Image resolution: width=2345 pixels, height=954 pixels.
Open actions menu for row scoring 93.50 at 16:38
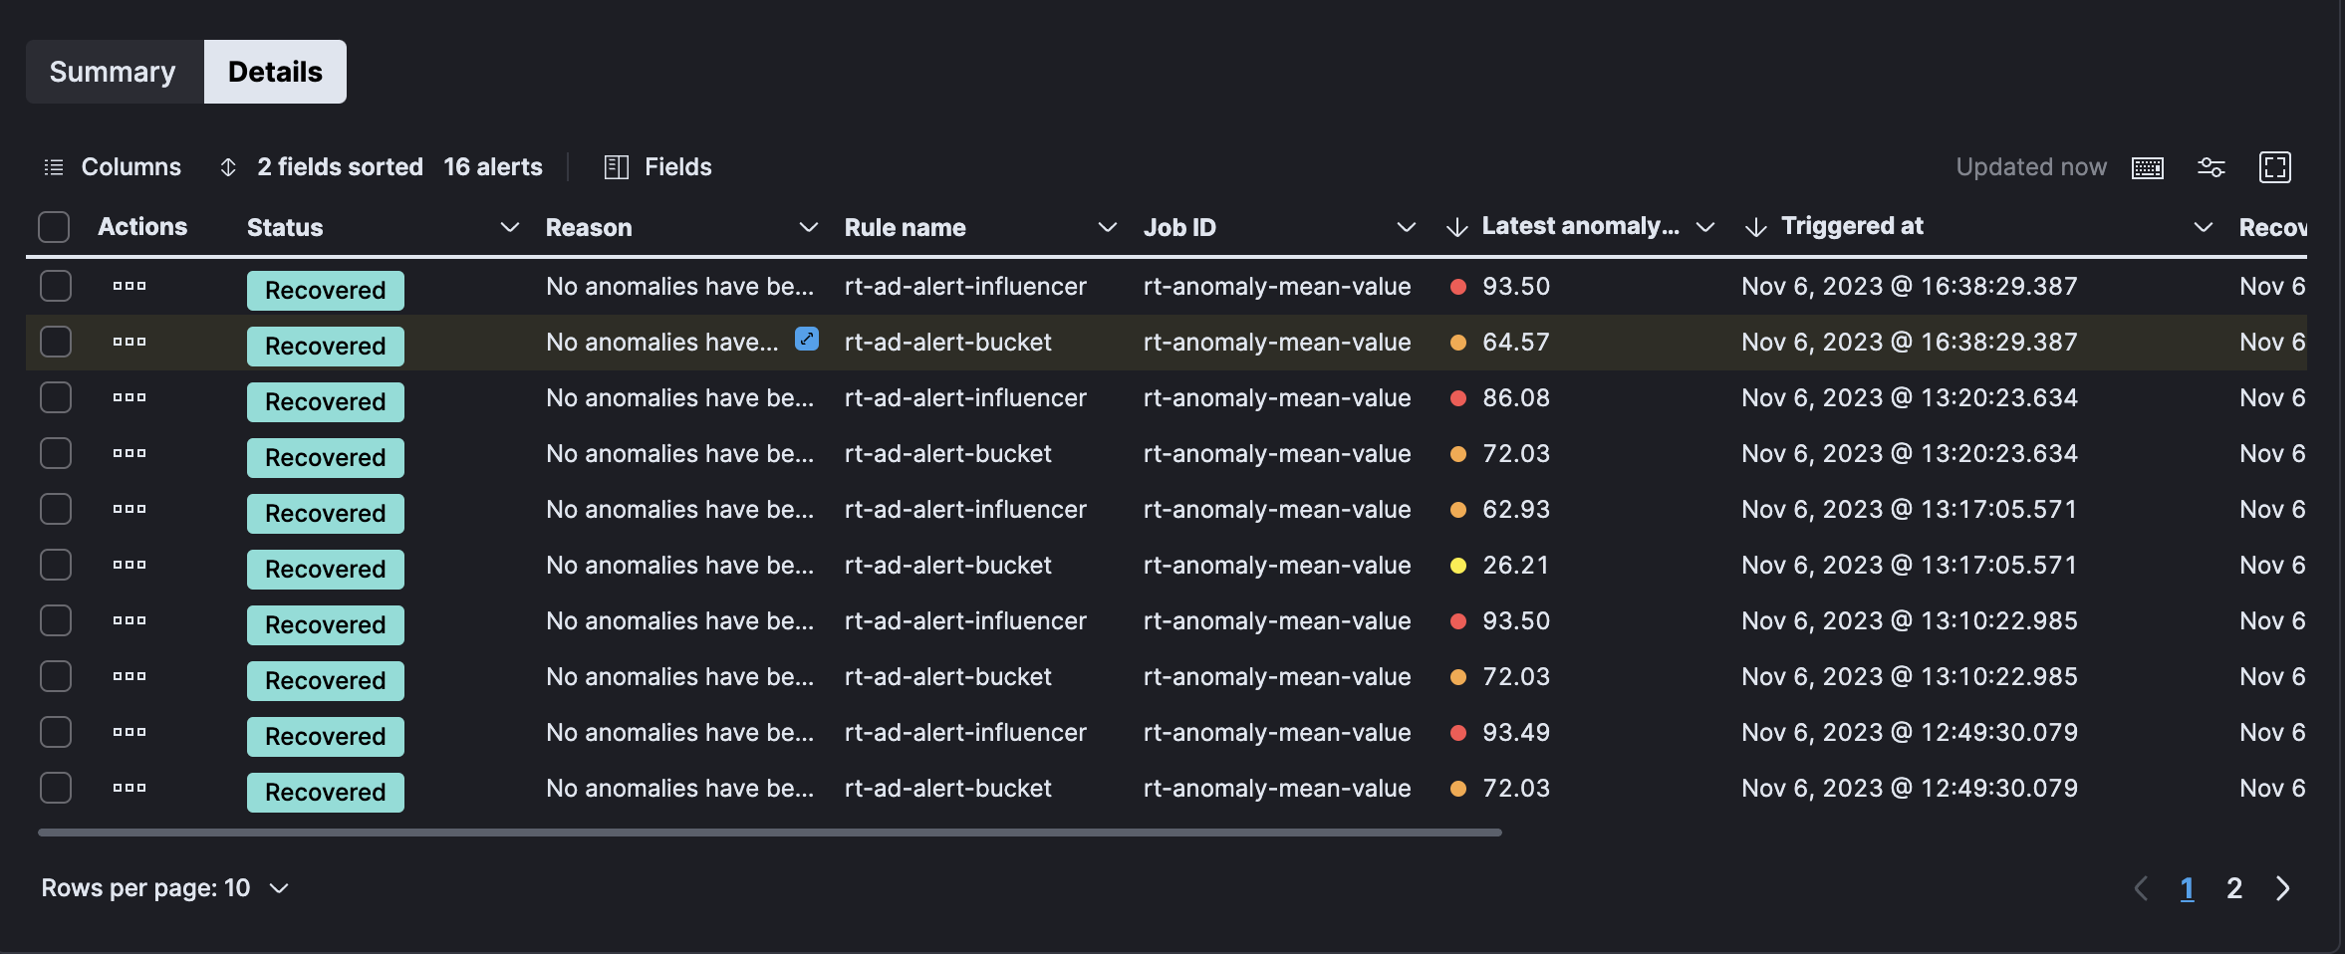tap(130, 286)
